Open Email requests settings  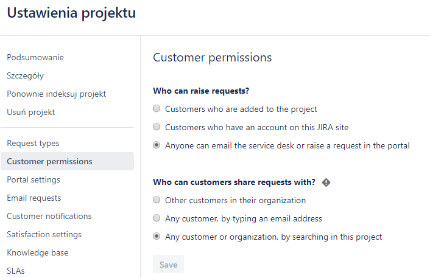point(34,198)
